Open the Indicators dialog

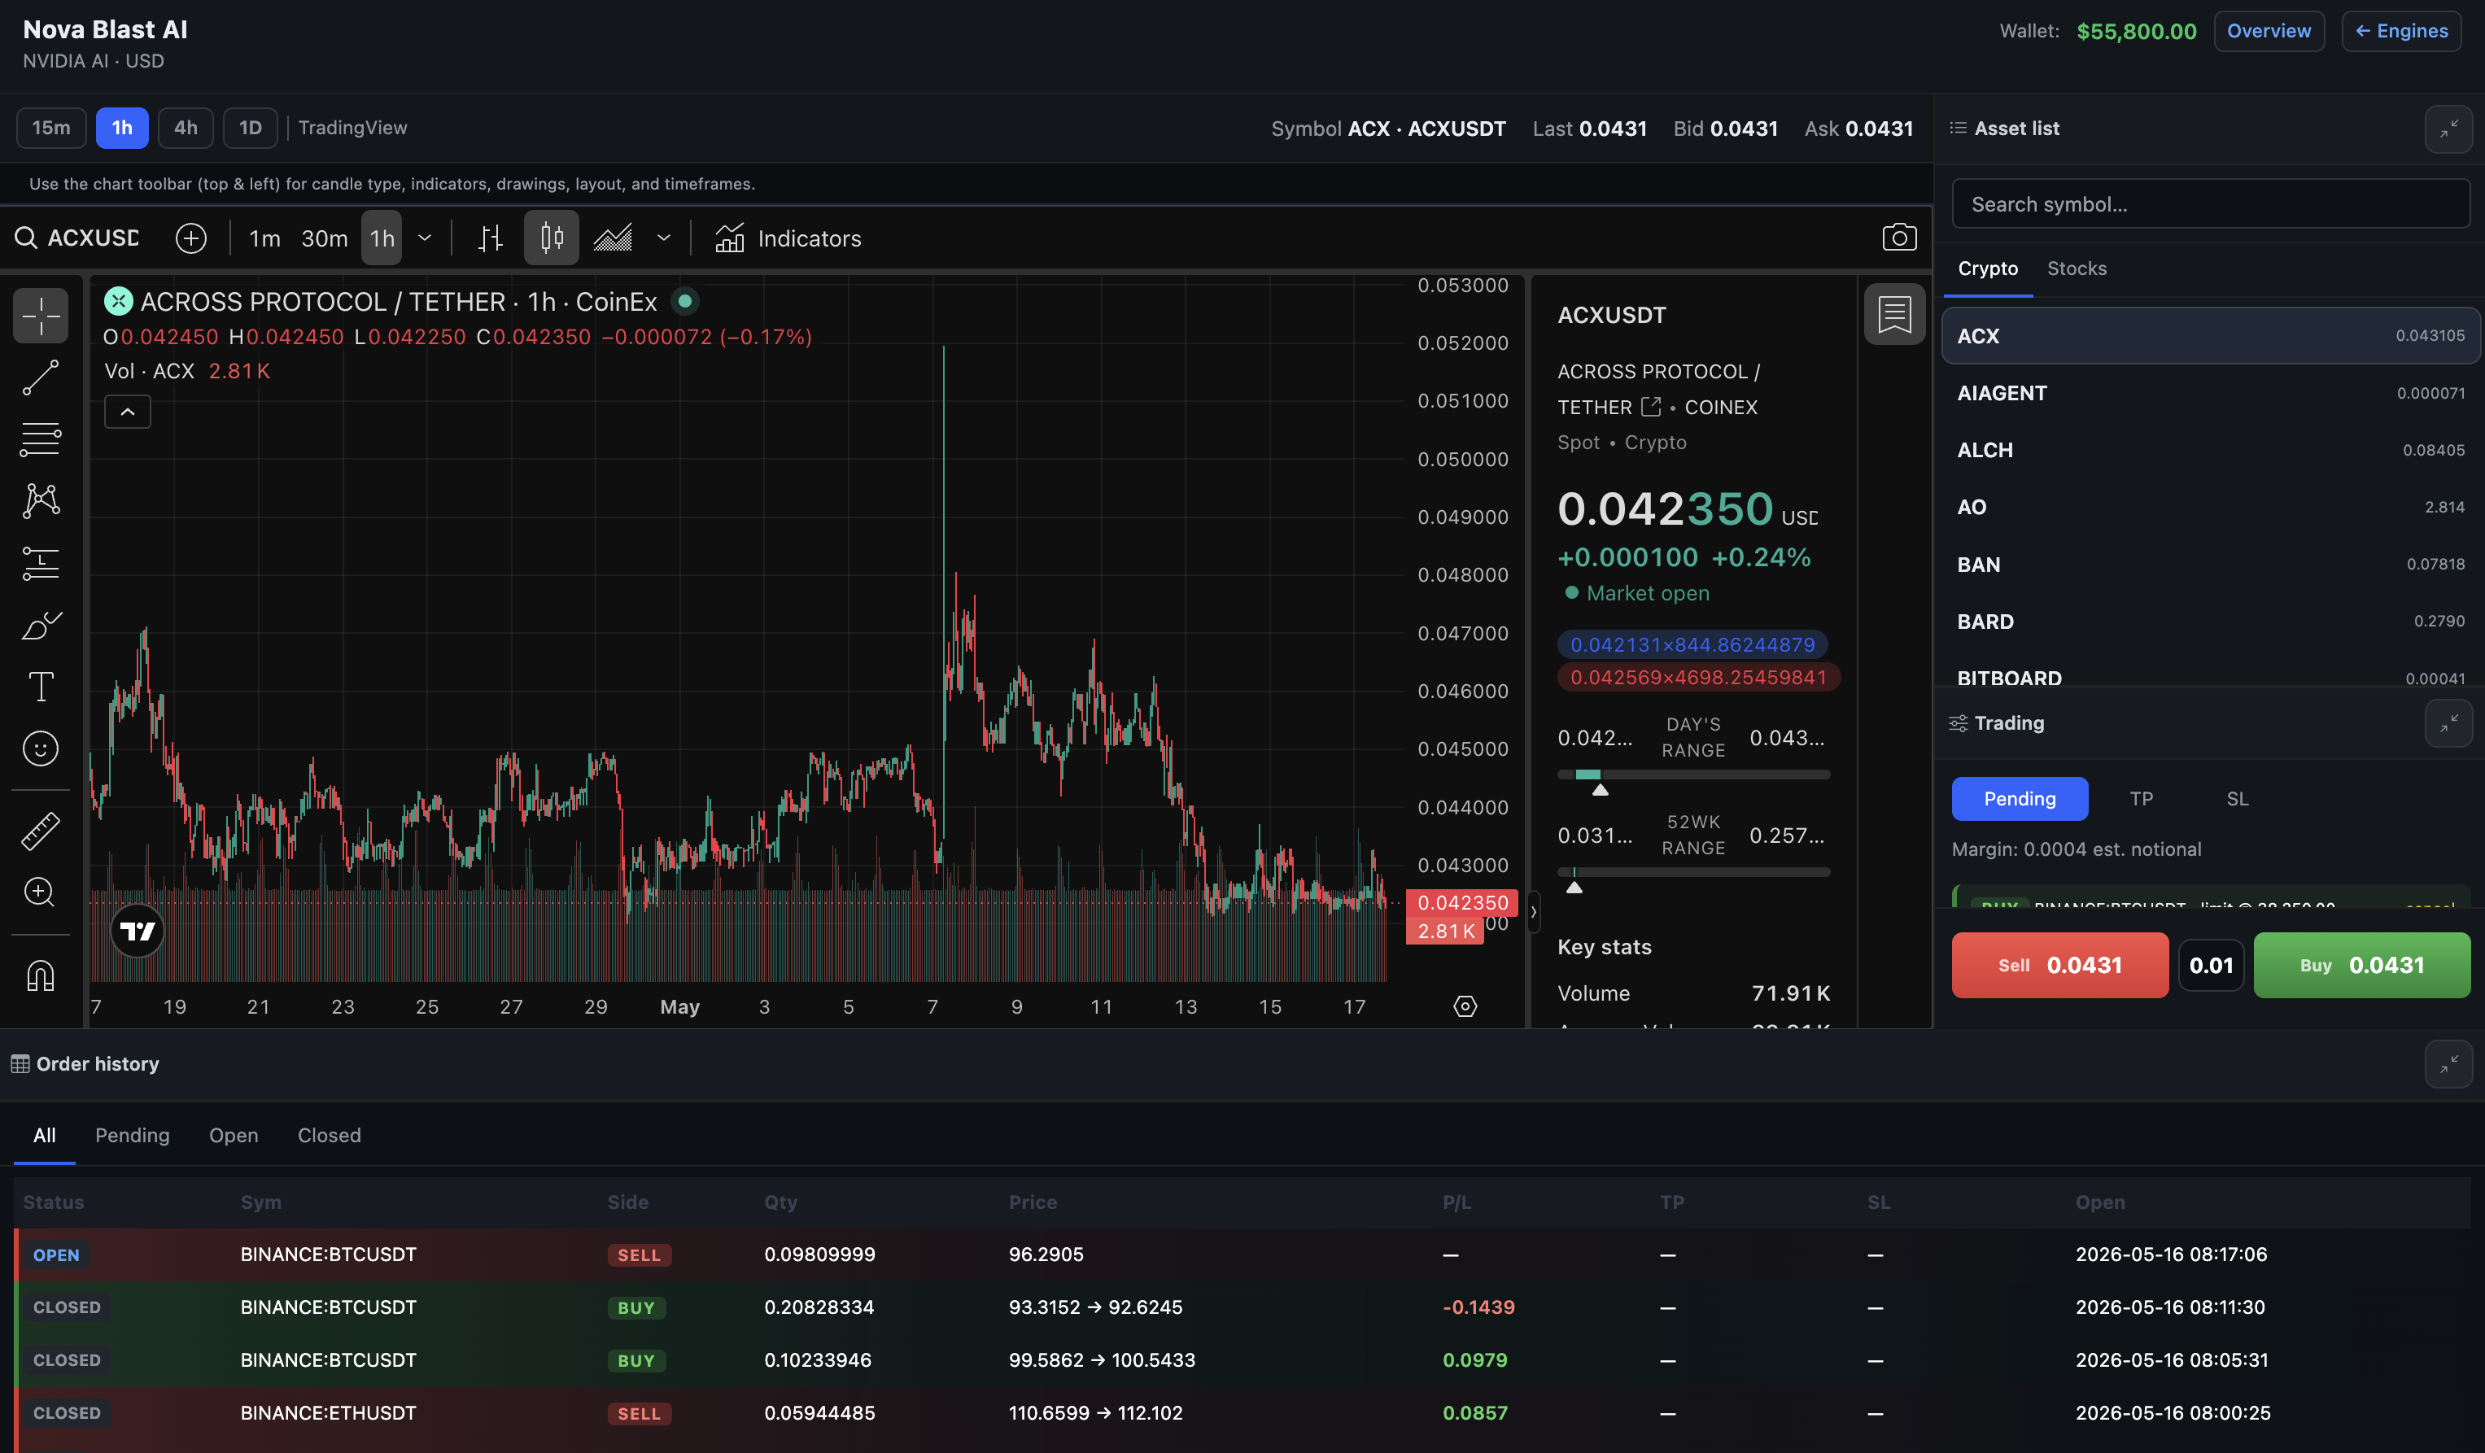[x=788, y=238]
